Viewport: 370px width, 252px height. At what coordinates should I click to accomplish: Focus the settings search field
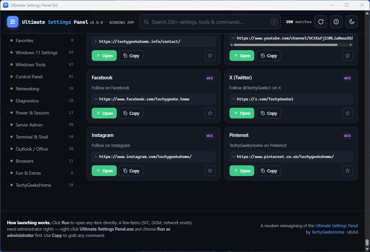210,22
